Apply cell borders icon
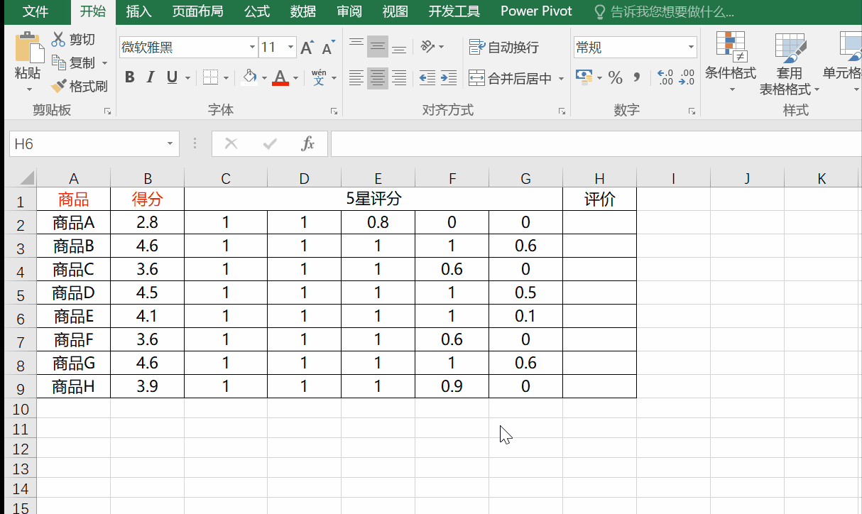This screenshot has height=514, width=862. tap(210, 77)
